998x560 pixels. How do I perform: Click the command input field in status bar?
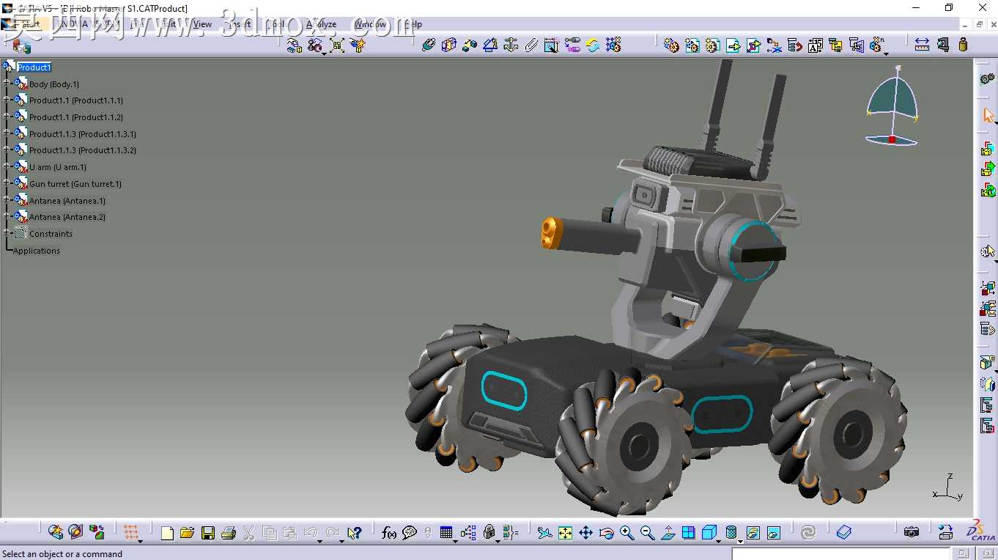[840, 553]
